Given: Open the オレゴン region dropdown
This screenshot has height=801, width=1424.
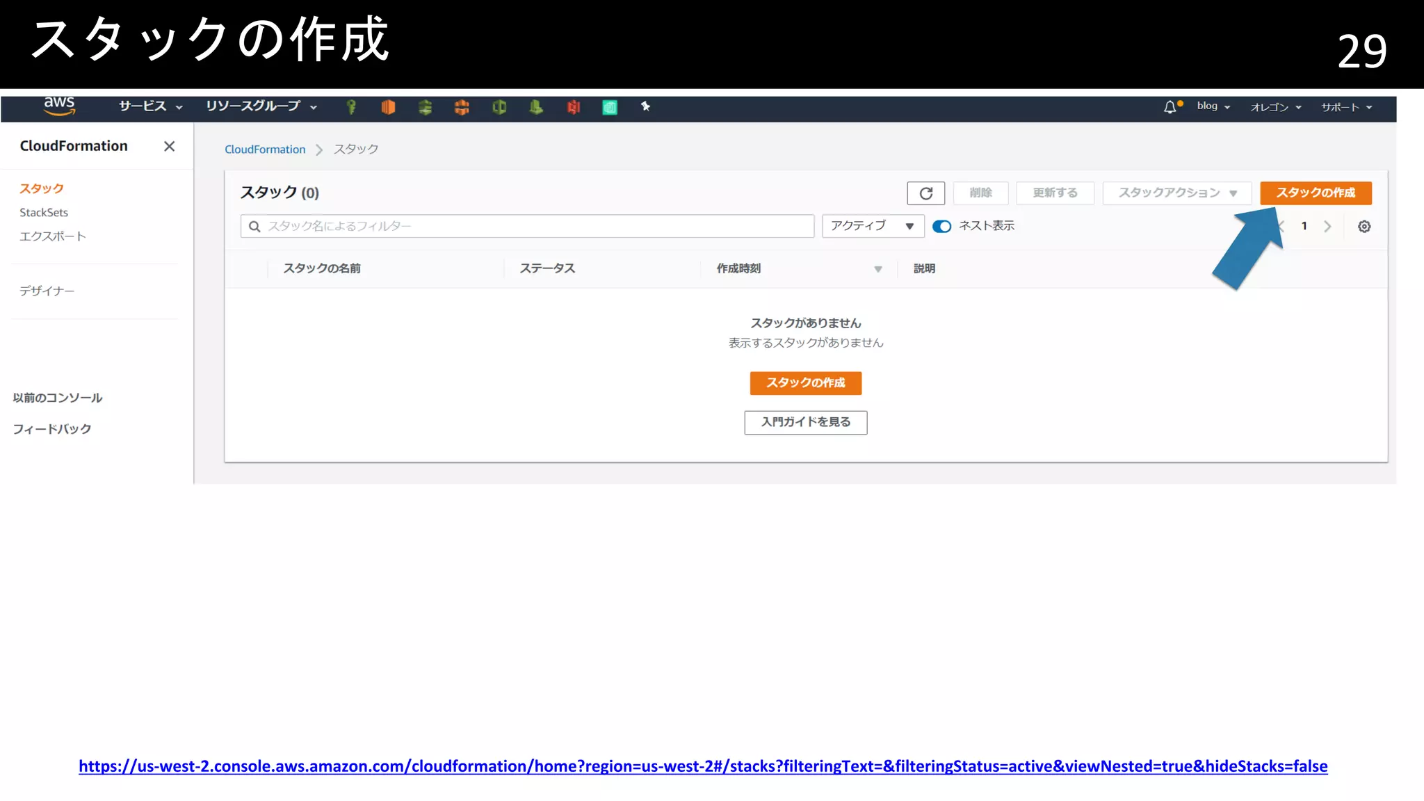Looking at the screenshot, I should pos(1276,107).
